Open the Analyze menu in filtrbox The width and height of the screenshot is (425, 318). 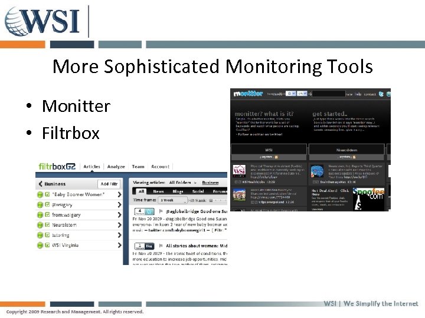click(x=116, y=167)
